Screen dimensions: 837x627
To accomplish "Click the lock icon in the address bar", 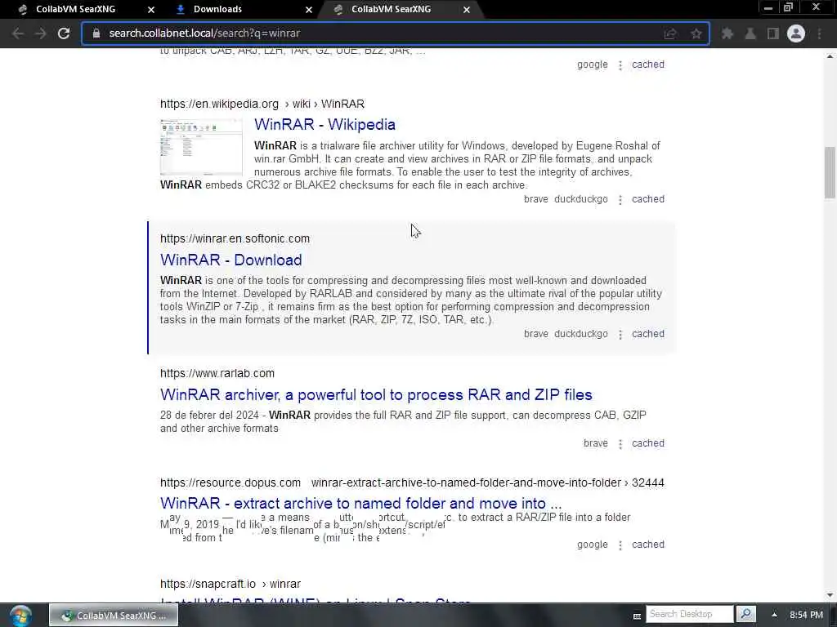I will click(x=96, y=33).
